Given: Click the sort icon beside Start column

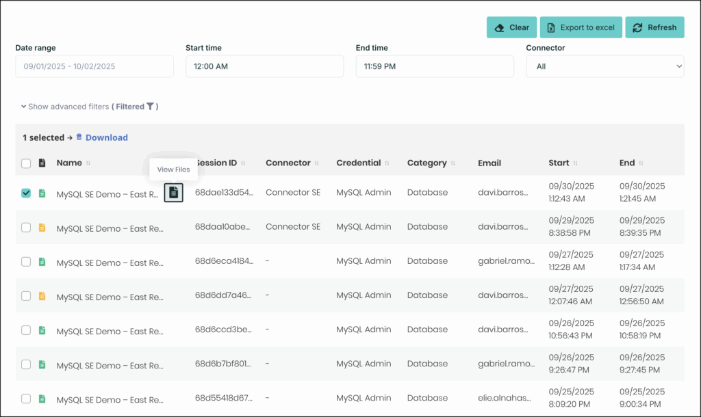Looking at the screenshot, I should click(x=576, y=163).
